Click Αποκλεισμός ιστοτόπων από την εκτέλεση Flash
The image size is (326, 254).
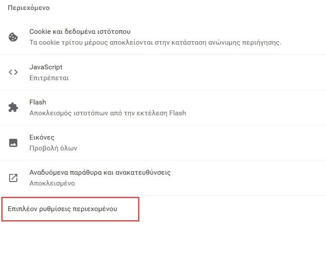(108, 113)
